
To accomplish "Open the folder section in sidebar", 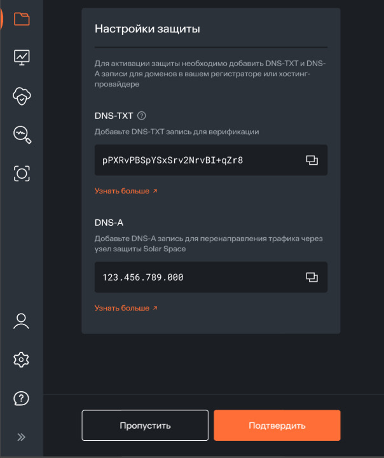I will coord(22,18).
